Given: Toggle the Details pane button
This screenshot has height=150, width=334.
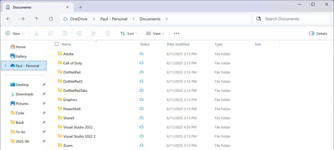Looking at the screenshot, I should (x=318, y=33).
